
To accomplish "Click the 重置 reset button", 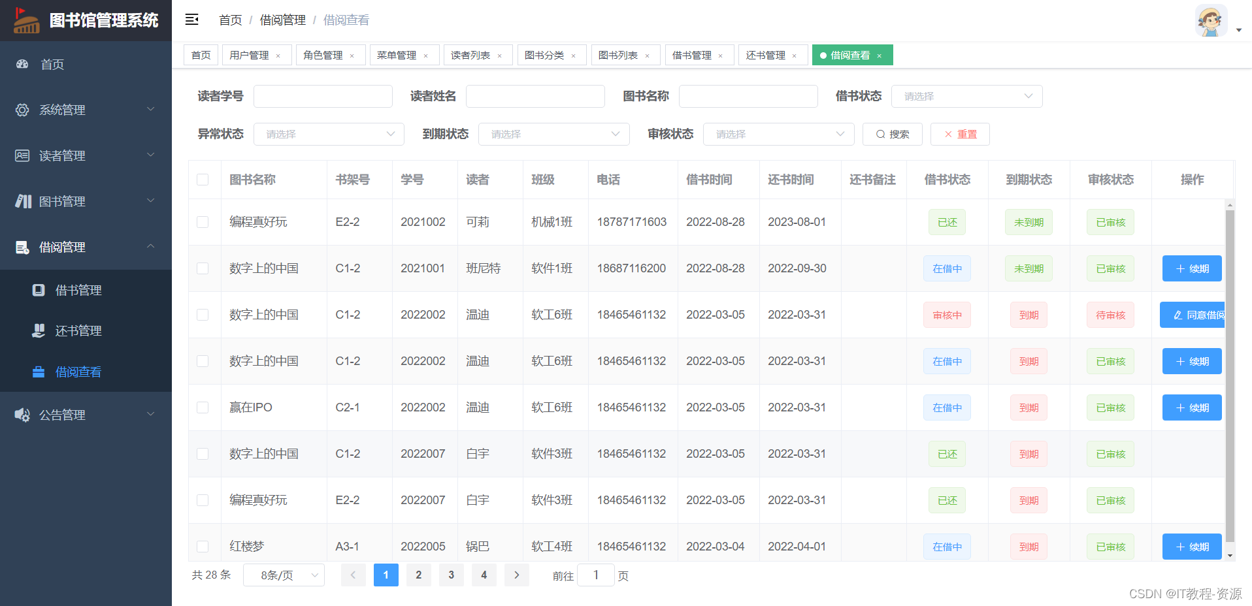I will 960,134.
